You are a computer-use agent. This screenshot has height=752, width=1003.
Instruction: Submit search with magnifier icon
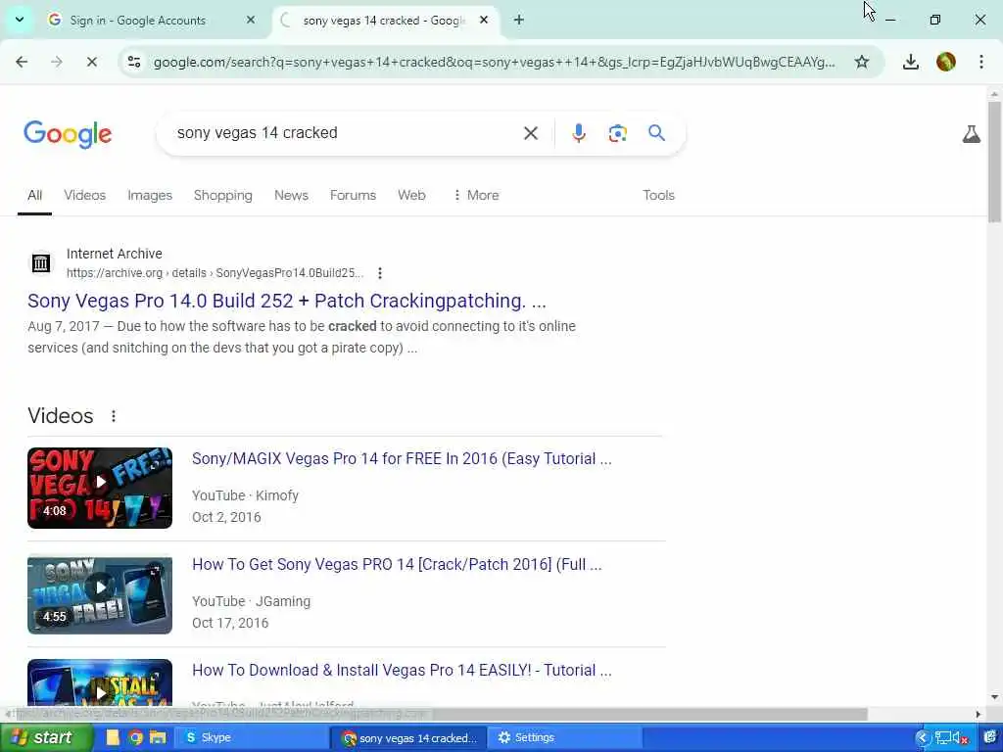[x=656, y=133]
